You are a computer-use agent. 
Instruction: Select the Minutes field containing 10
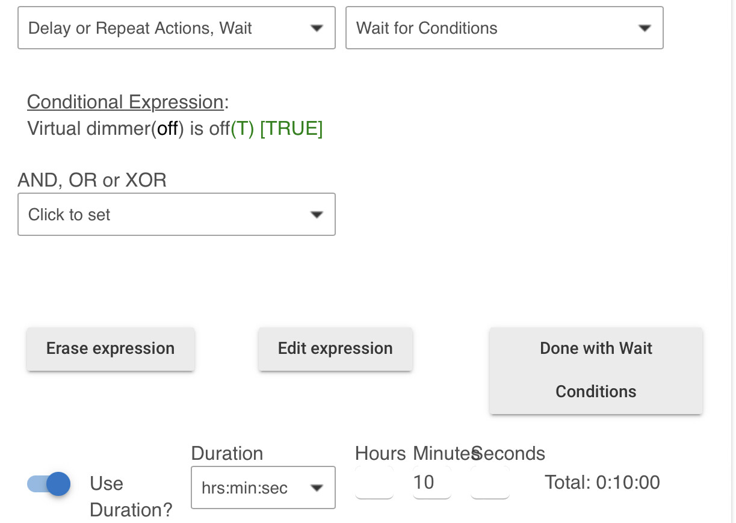pos(432,482)
